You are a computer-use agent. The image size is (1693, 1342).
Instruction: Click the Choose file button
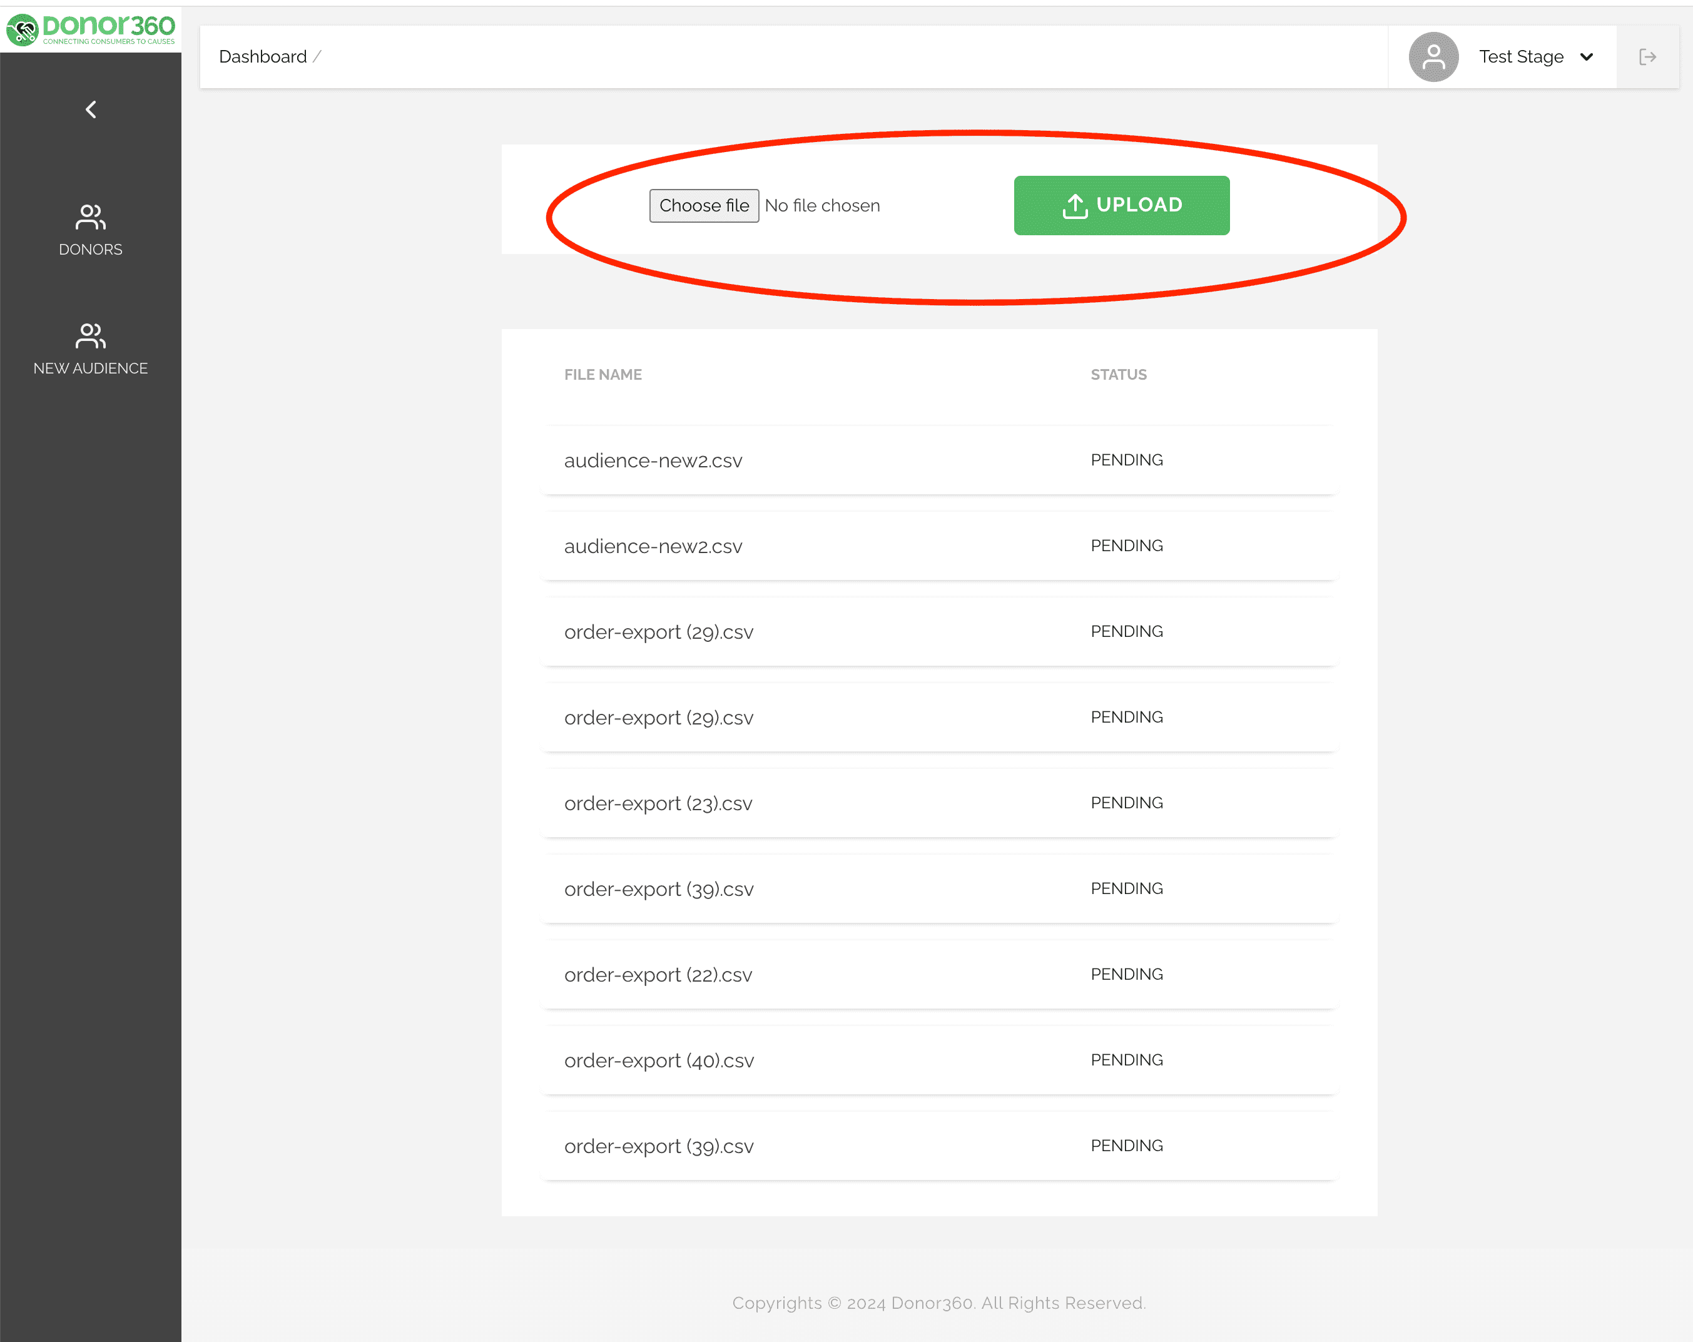coord(704,205)
